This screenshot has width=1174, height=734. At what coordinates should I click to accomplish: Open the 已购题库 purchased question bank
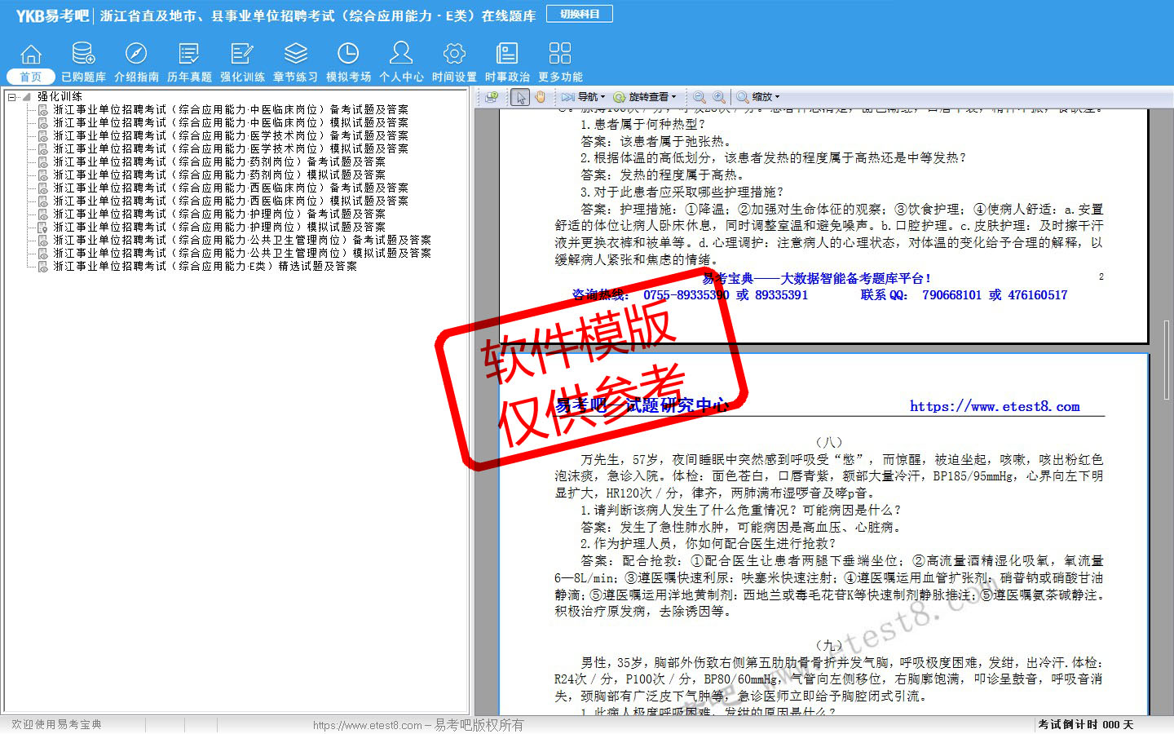pyautogui.click(x=83, y=62)
